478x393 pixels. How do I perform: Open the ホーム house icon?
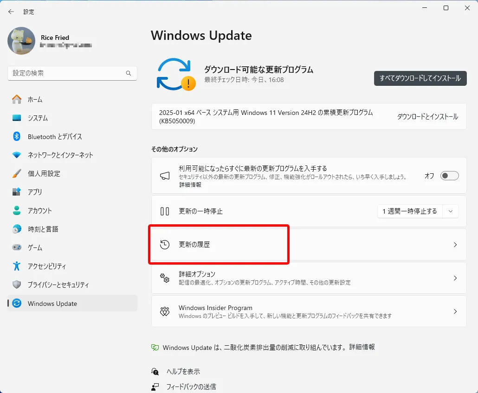pos(17,99)
